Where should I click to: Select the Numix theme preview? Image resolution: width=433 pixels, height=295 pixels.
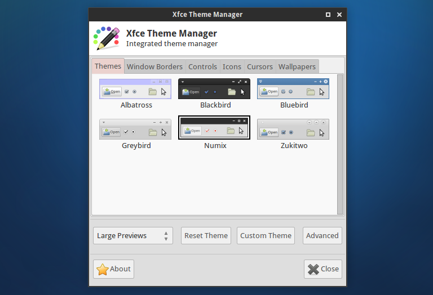(x=214, y=127)
